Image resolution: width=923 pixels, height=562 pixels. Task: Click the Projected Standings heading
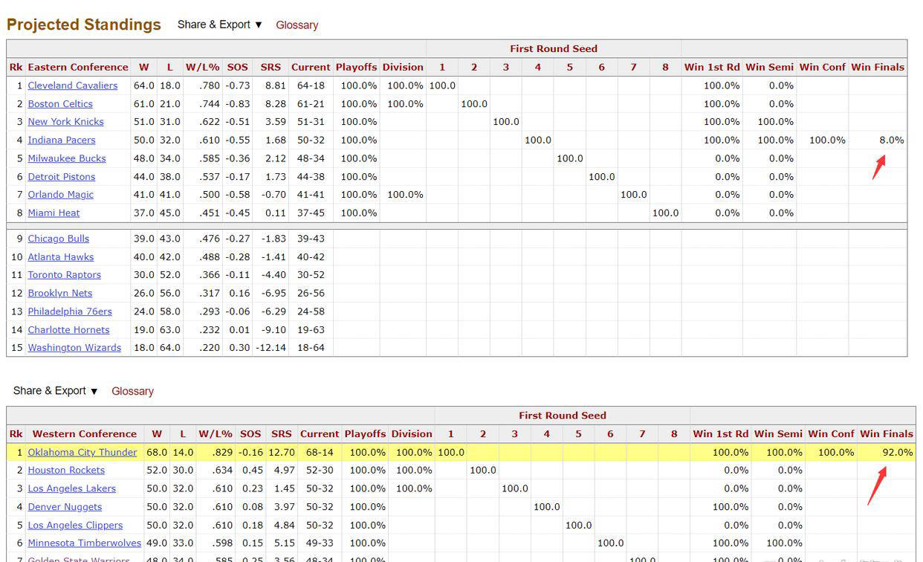pyautogui.click(x=84, y=25)
